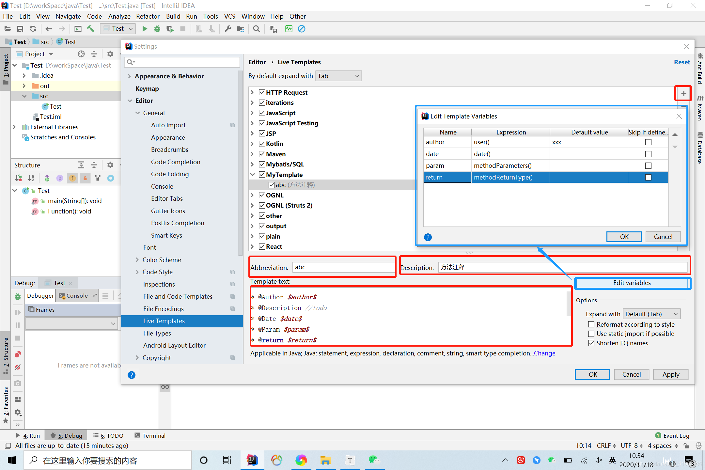Image resolution: width=705 pixels, height=470 pixels.
Task: Open the Terminal tool window tab
Action: coord(150,435)
